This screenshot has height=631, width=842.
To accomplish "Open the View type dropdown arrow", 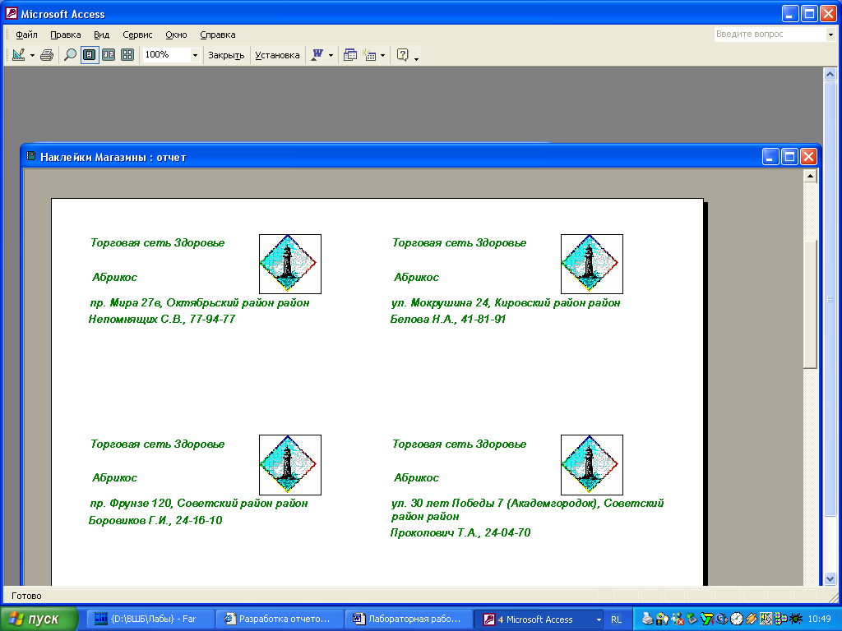I will click(32, 55).
